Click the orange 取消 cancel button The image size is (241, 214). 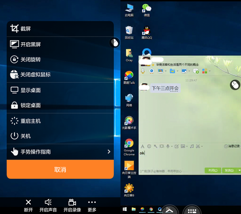[60, 169]
